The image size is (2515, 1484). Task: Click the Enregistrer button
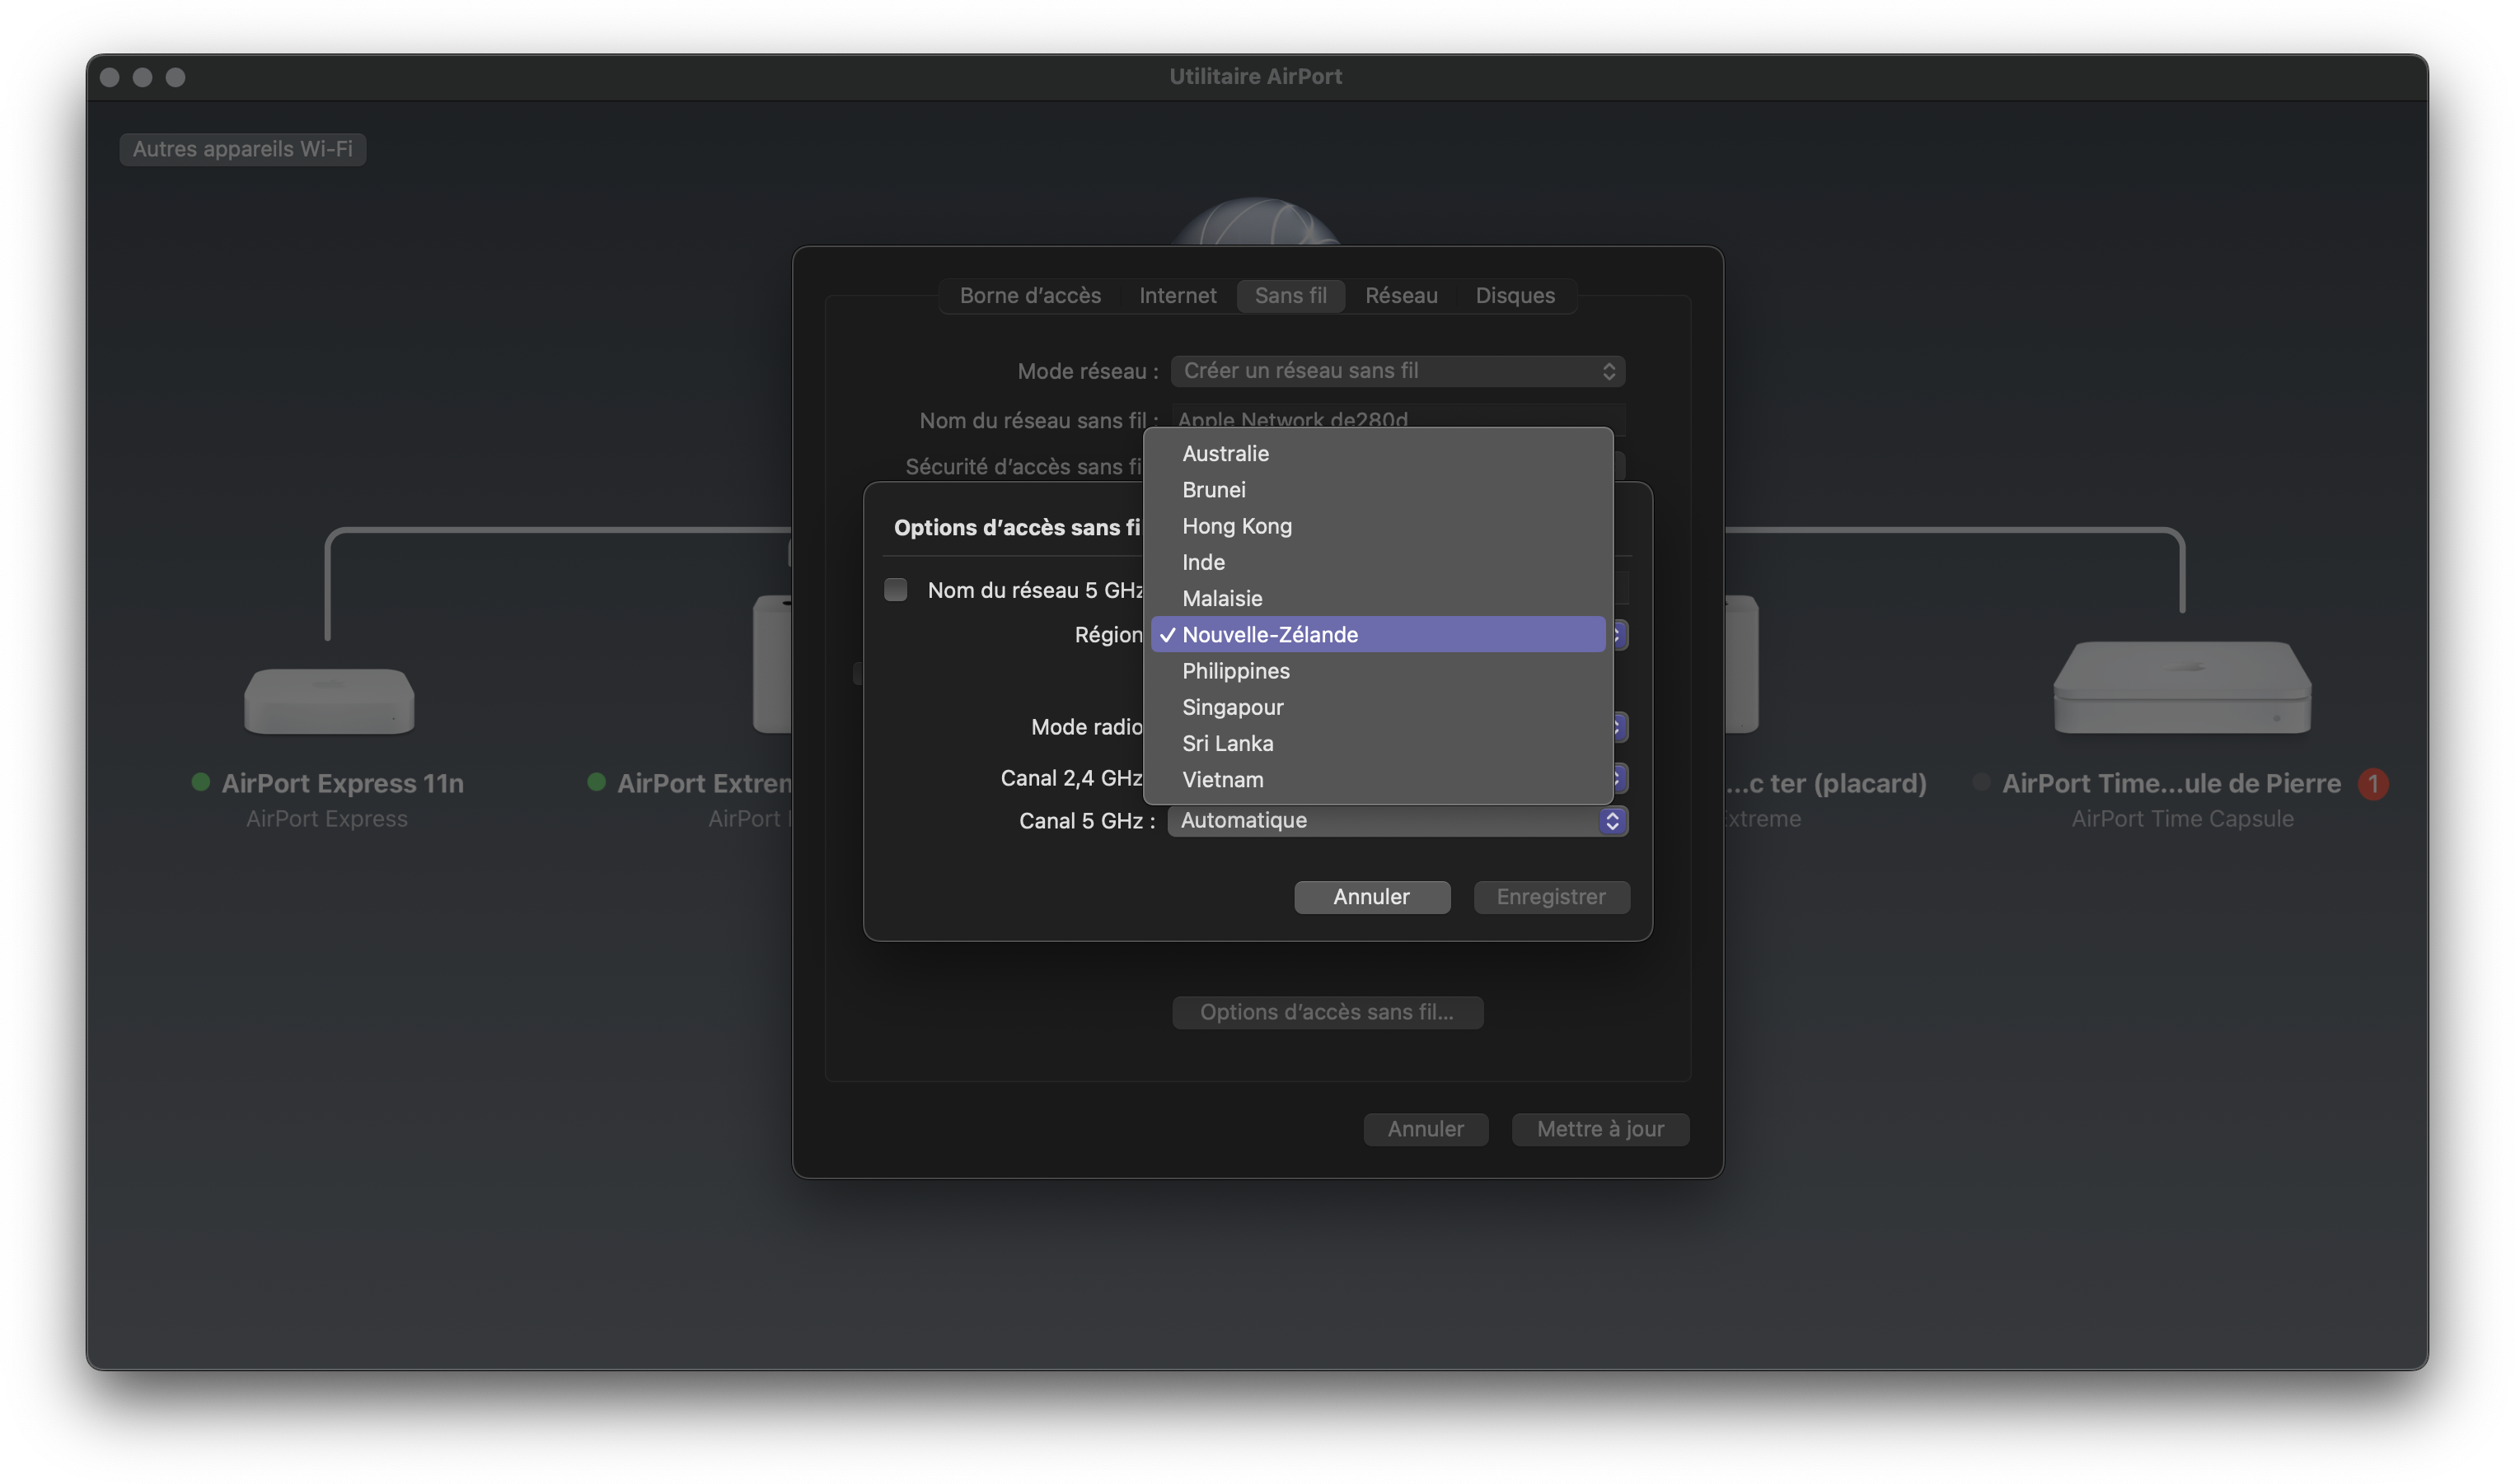(1551, 897)
